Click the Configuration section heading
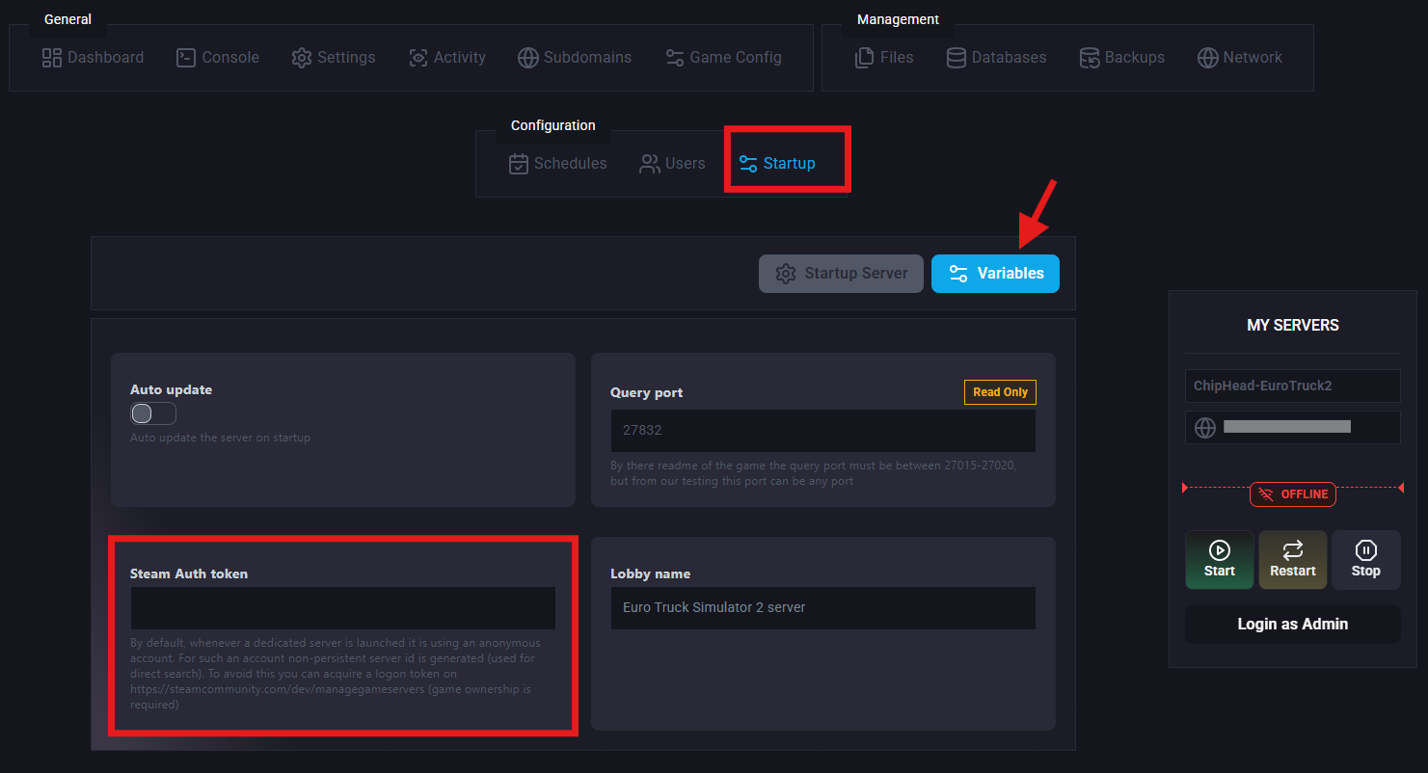Image resolution: width=1428 pixels, height=773 pixels. 553,125
